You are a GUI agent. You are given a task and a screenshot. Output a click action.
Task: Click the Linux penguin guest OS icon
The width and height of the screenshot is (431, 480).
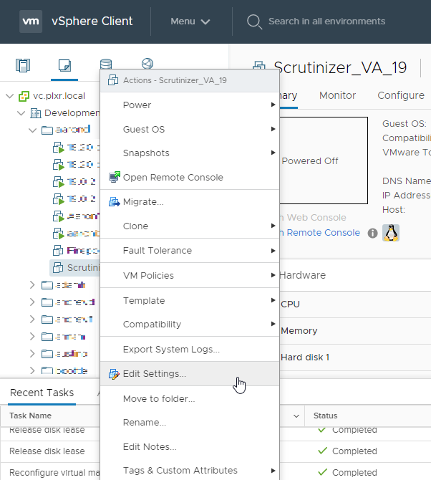[391, 232]
